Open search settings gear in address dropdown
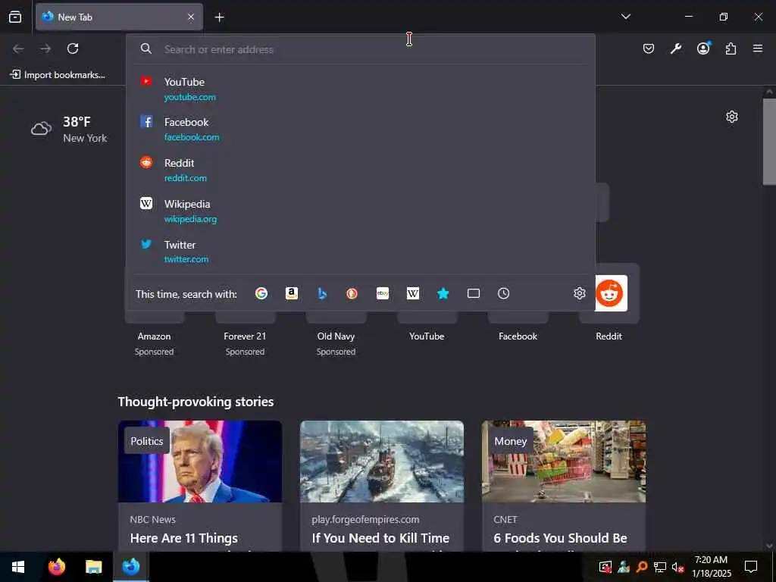Image resolution: width=776 pixels, height=582 pixels. (x=580, y=293)
